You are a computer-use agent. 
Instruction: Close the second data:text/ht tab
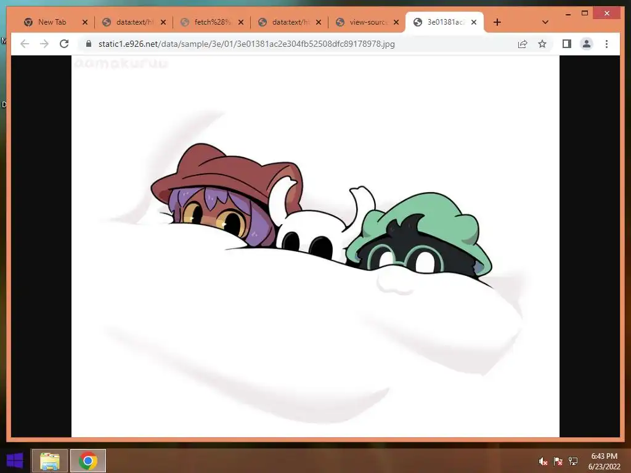click(319, 22)
